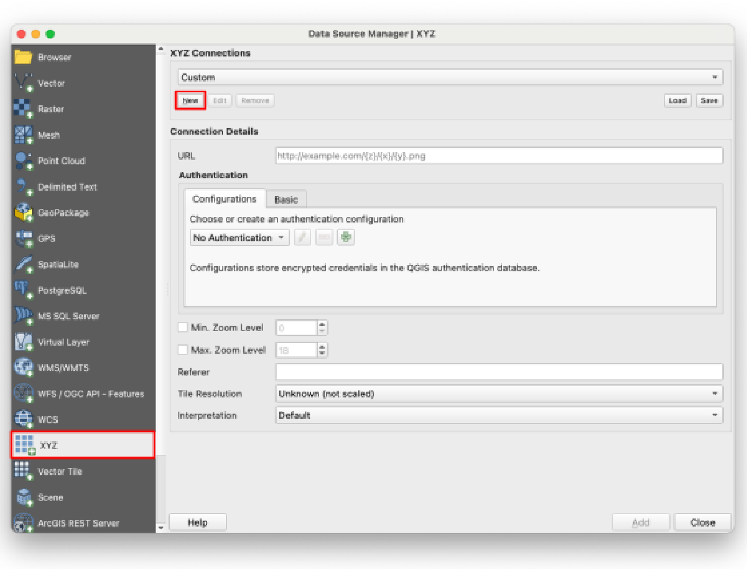This screenshot has width=747, height=569.
Task: Click the New connection button
Action: (x=190, y=101)
